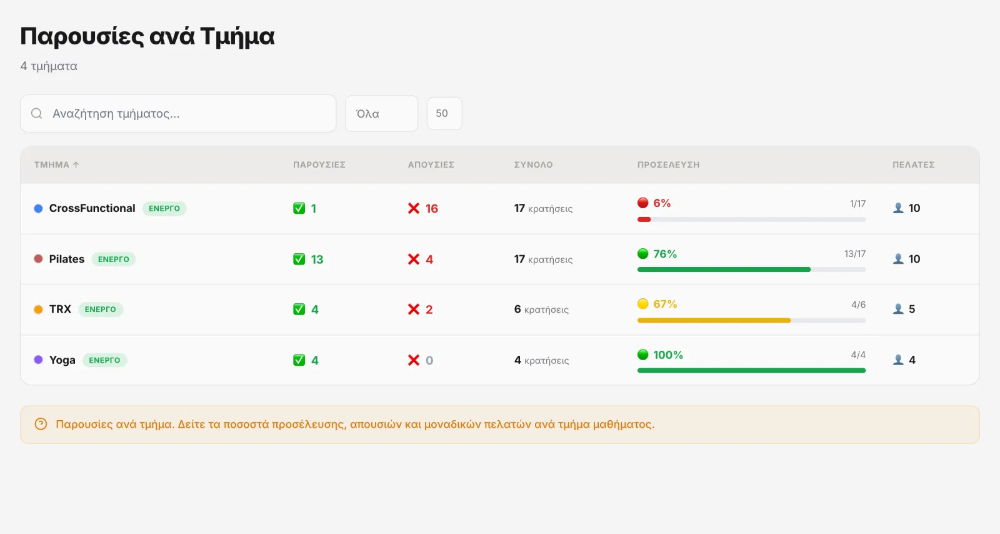This screenshot has width=1000, height=534.
Task: Open the Όλα status filter dropdown
Action: (x=381, y=113)
